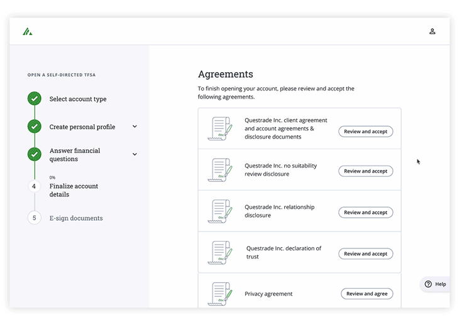Review and accept the client agreement documents

[365, 131]
